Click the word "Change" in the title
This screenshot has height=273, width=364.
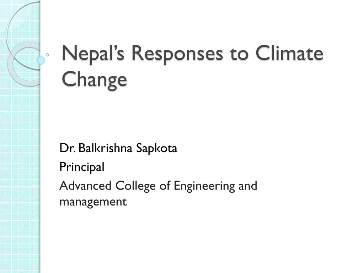tap(94, 79)
